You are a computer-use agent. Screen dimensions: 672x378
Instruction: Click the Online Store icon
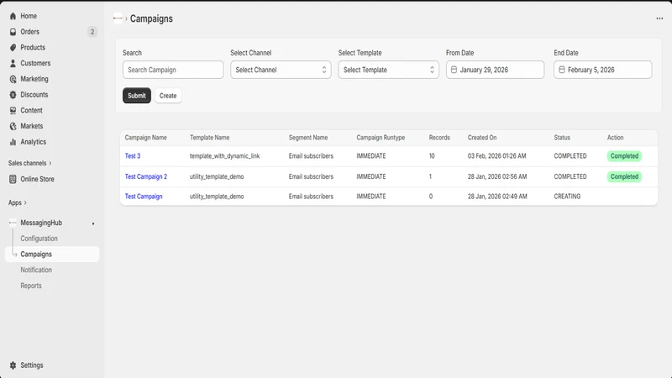tap(13, 179)
